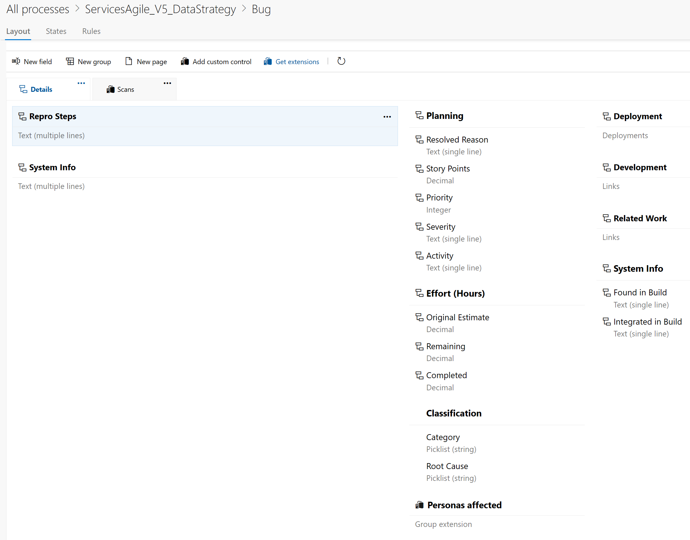Click the New page icon

click(x=128, y=61)
